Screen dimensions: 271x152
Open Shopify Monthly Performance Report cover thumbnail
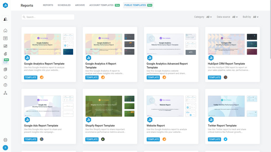click(104, 106)
